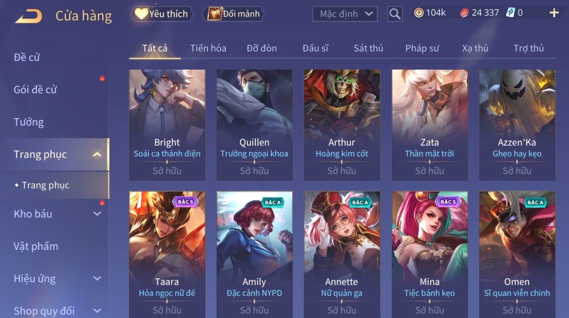
Task: Select the Bright Soái ca thánh điện skin
Action: [x=167, y=125]
